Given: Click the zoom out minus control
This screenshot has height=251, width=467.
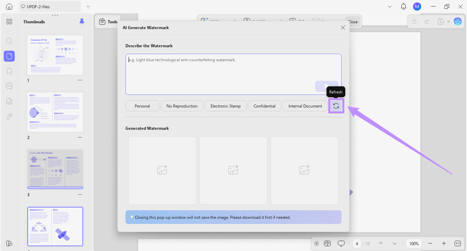Looking at the screenshot, I should coord(430,243).
